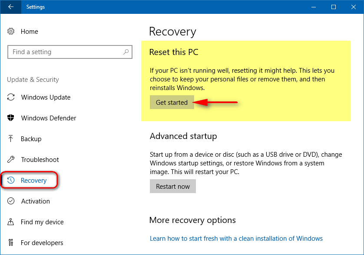Click the back arrow in the title bar
Screen dimensions: 364x255
click(11, 7)
